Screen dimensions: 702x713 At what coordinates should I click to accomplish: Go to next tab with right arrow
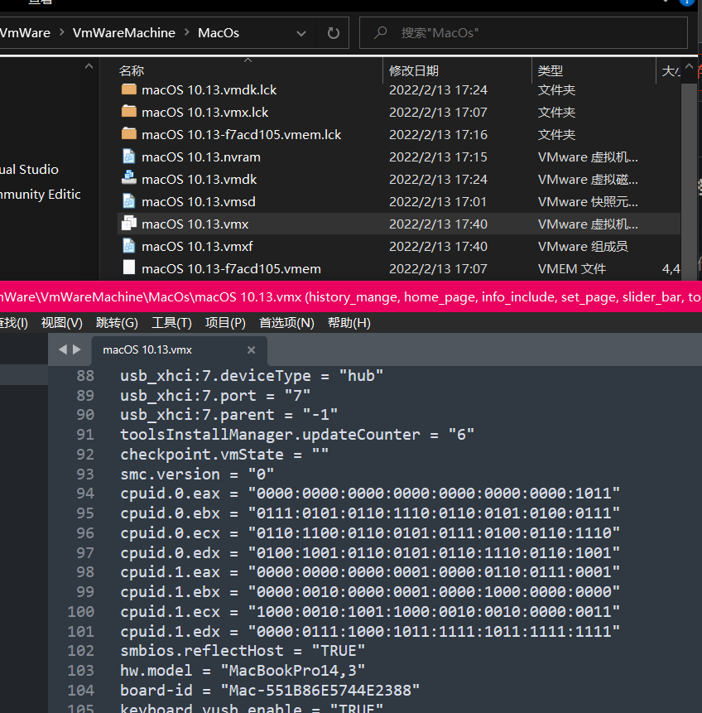tap(77, 349)
